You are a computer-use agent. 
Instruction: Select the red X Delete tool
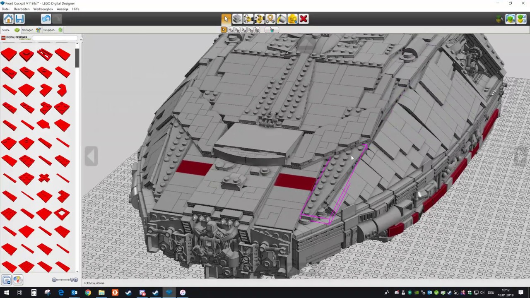pyautogui.click(x=304, y=19)
